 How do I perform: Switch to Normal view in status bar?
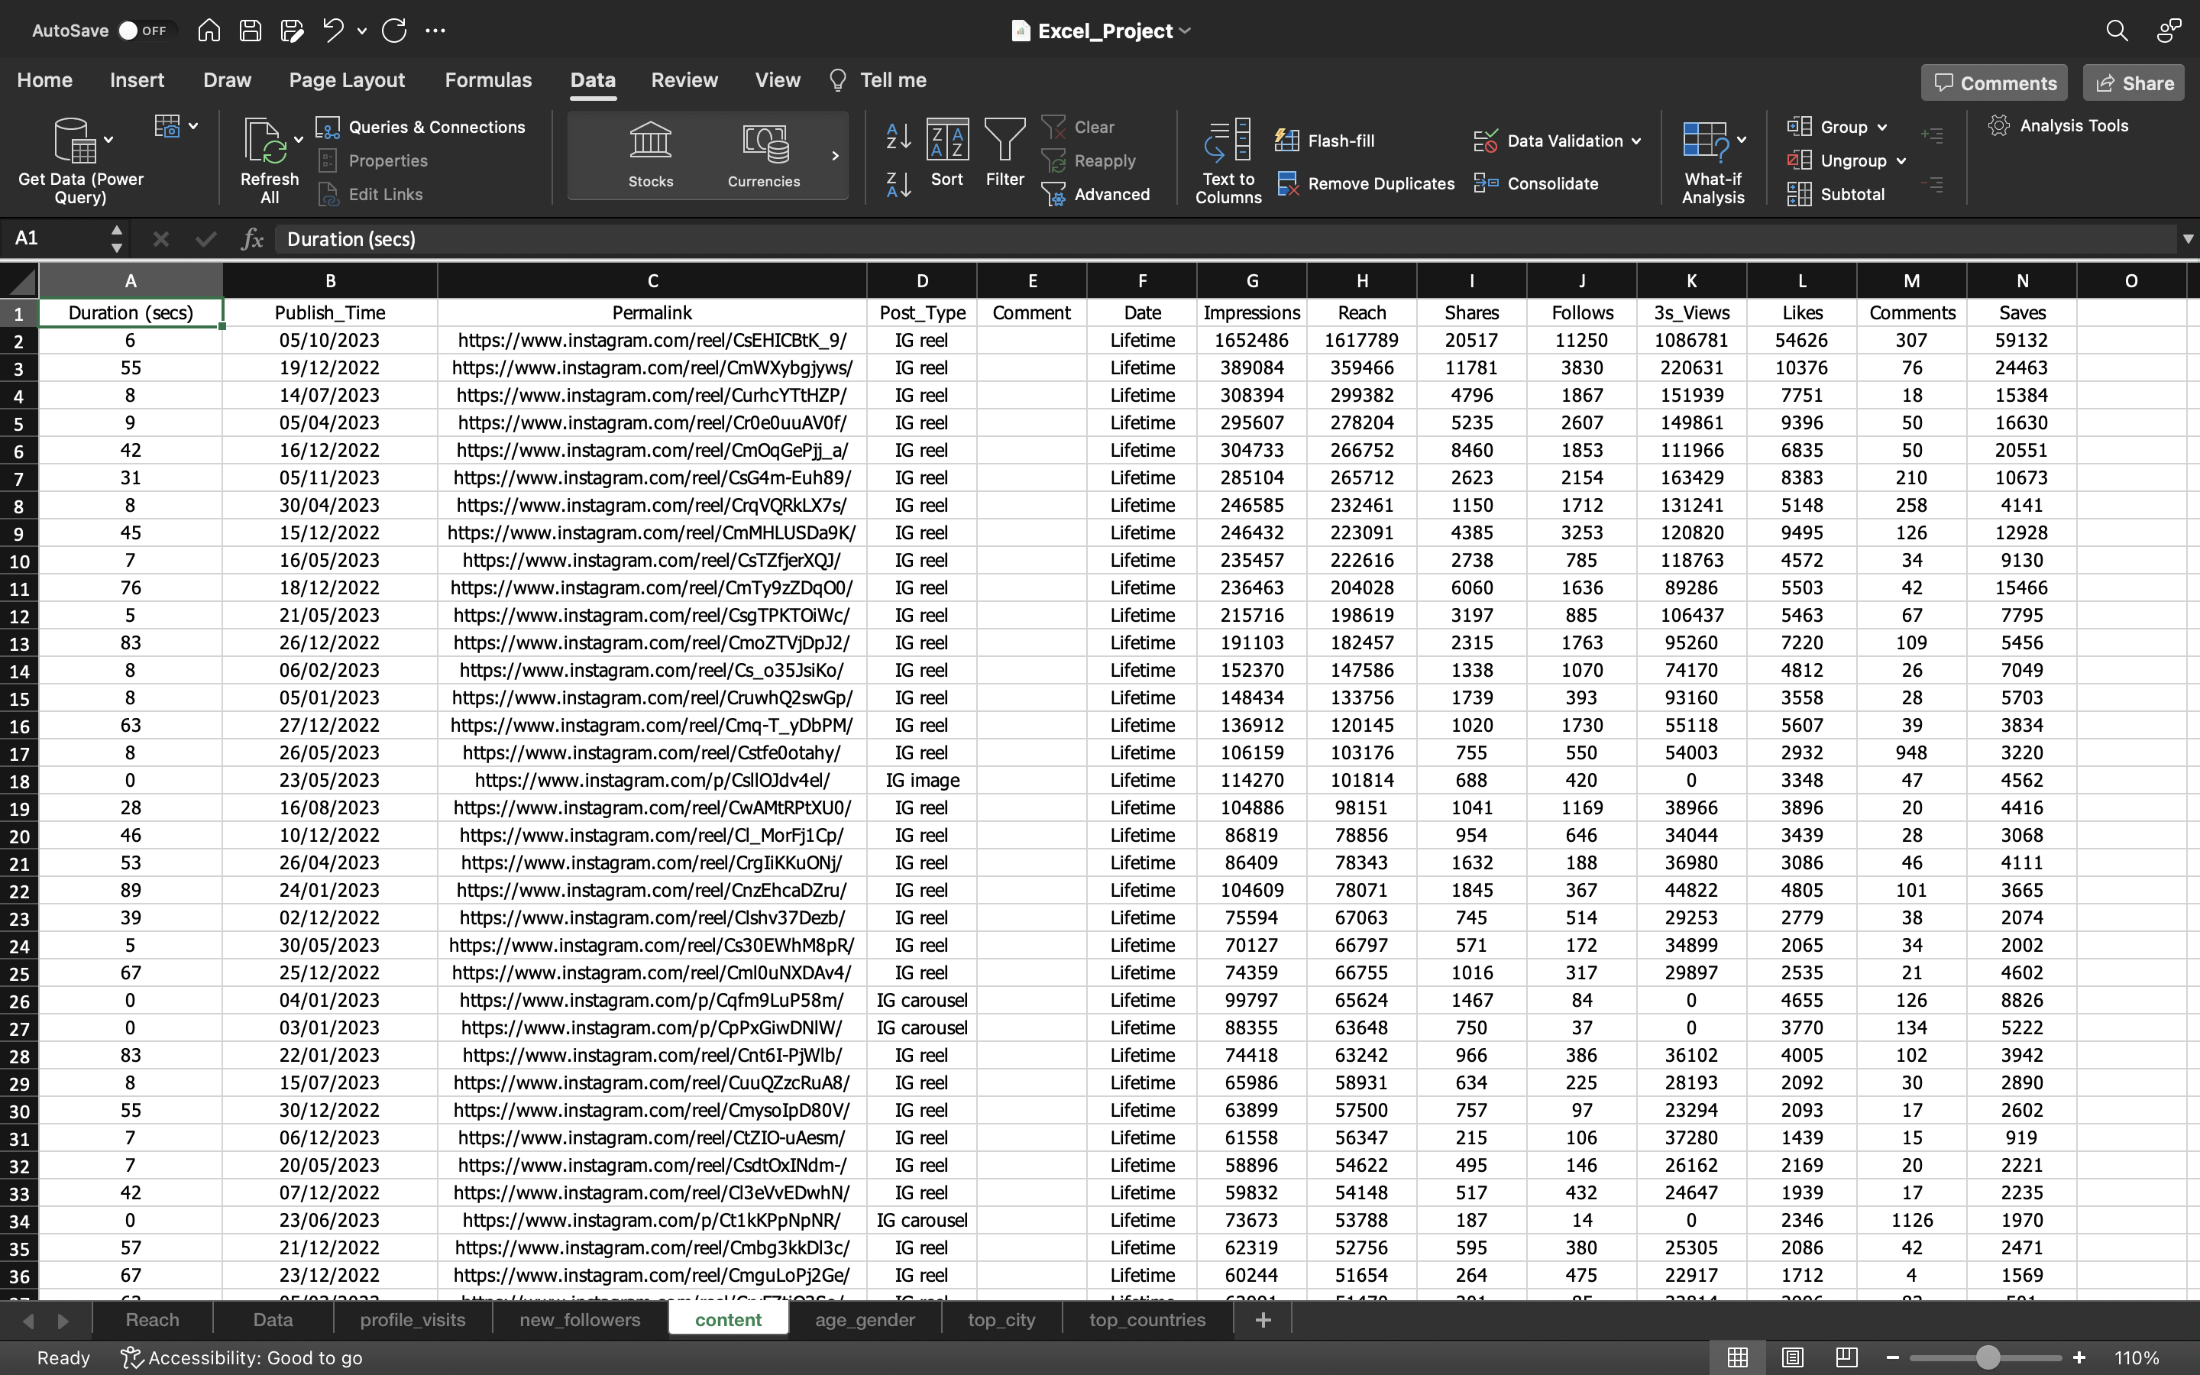coord(1737,1357)
